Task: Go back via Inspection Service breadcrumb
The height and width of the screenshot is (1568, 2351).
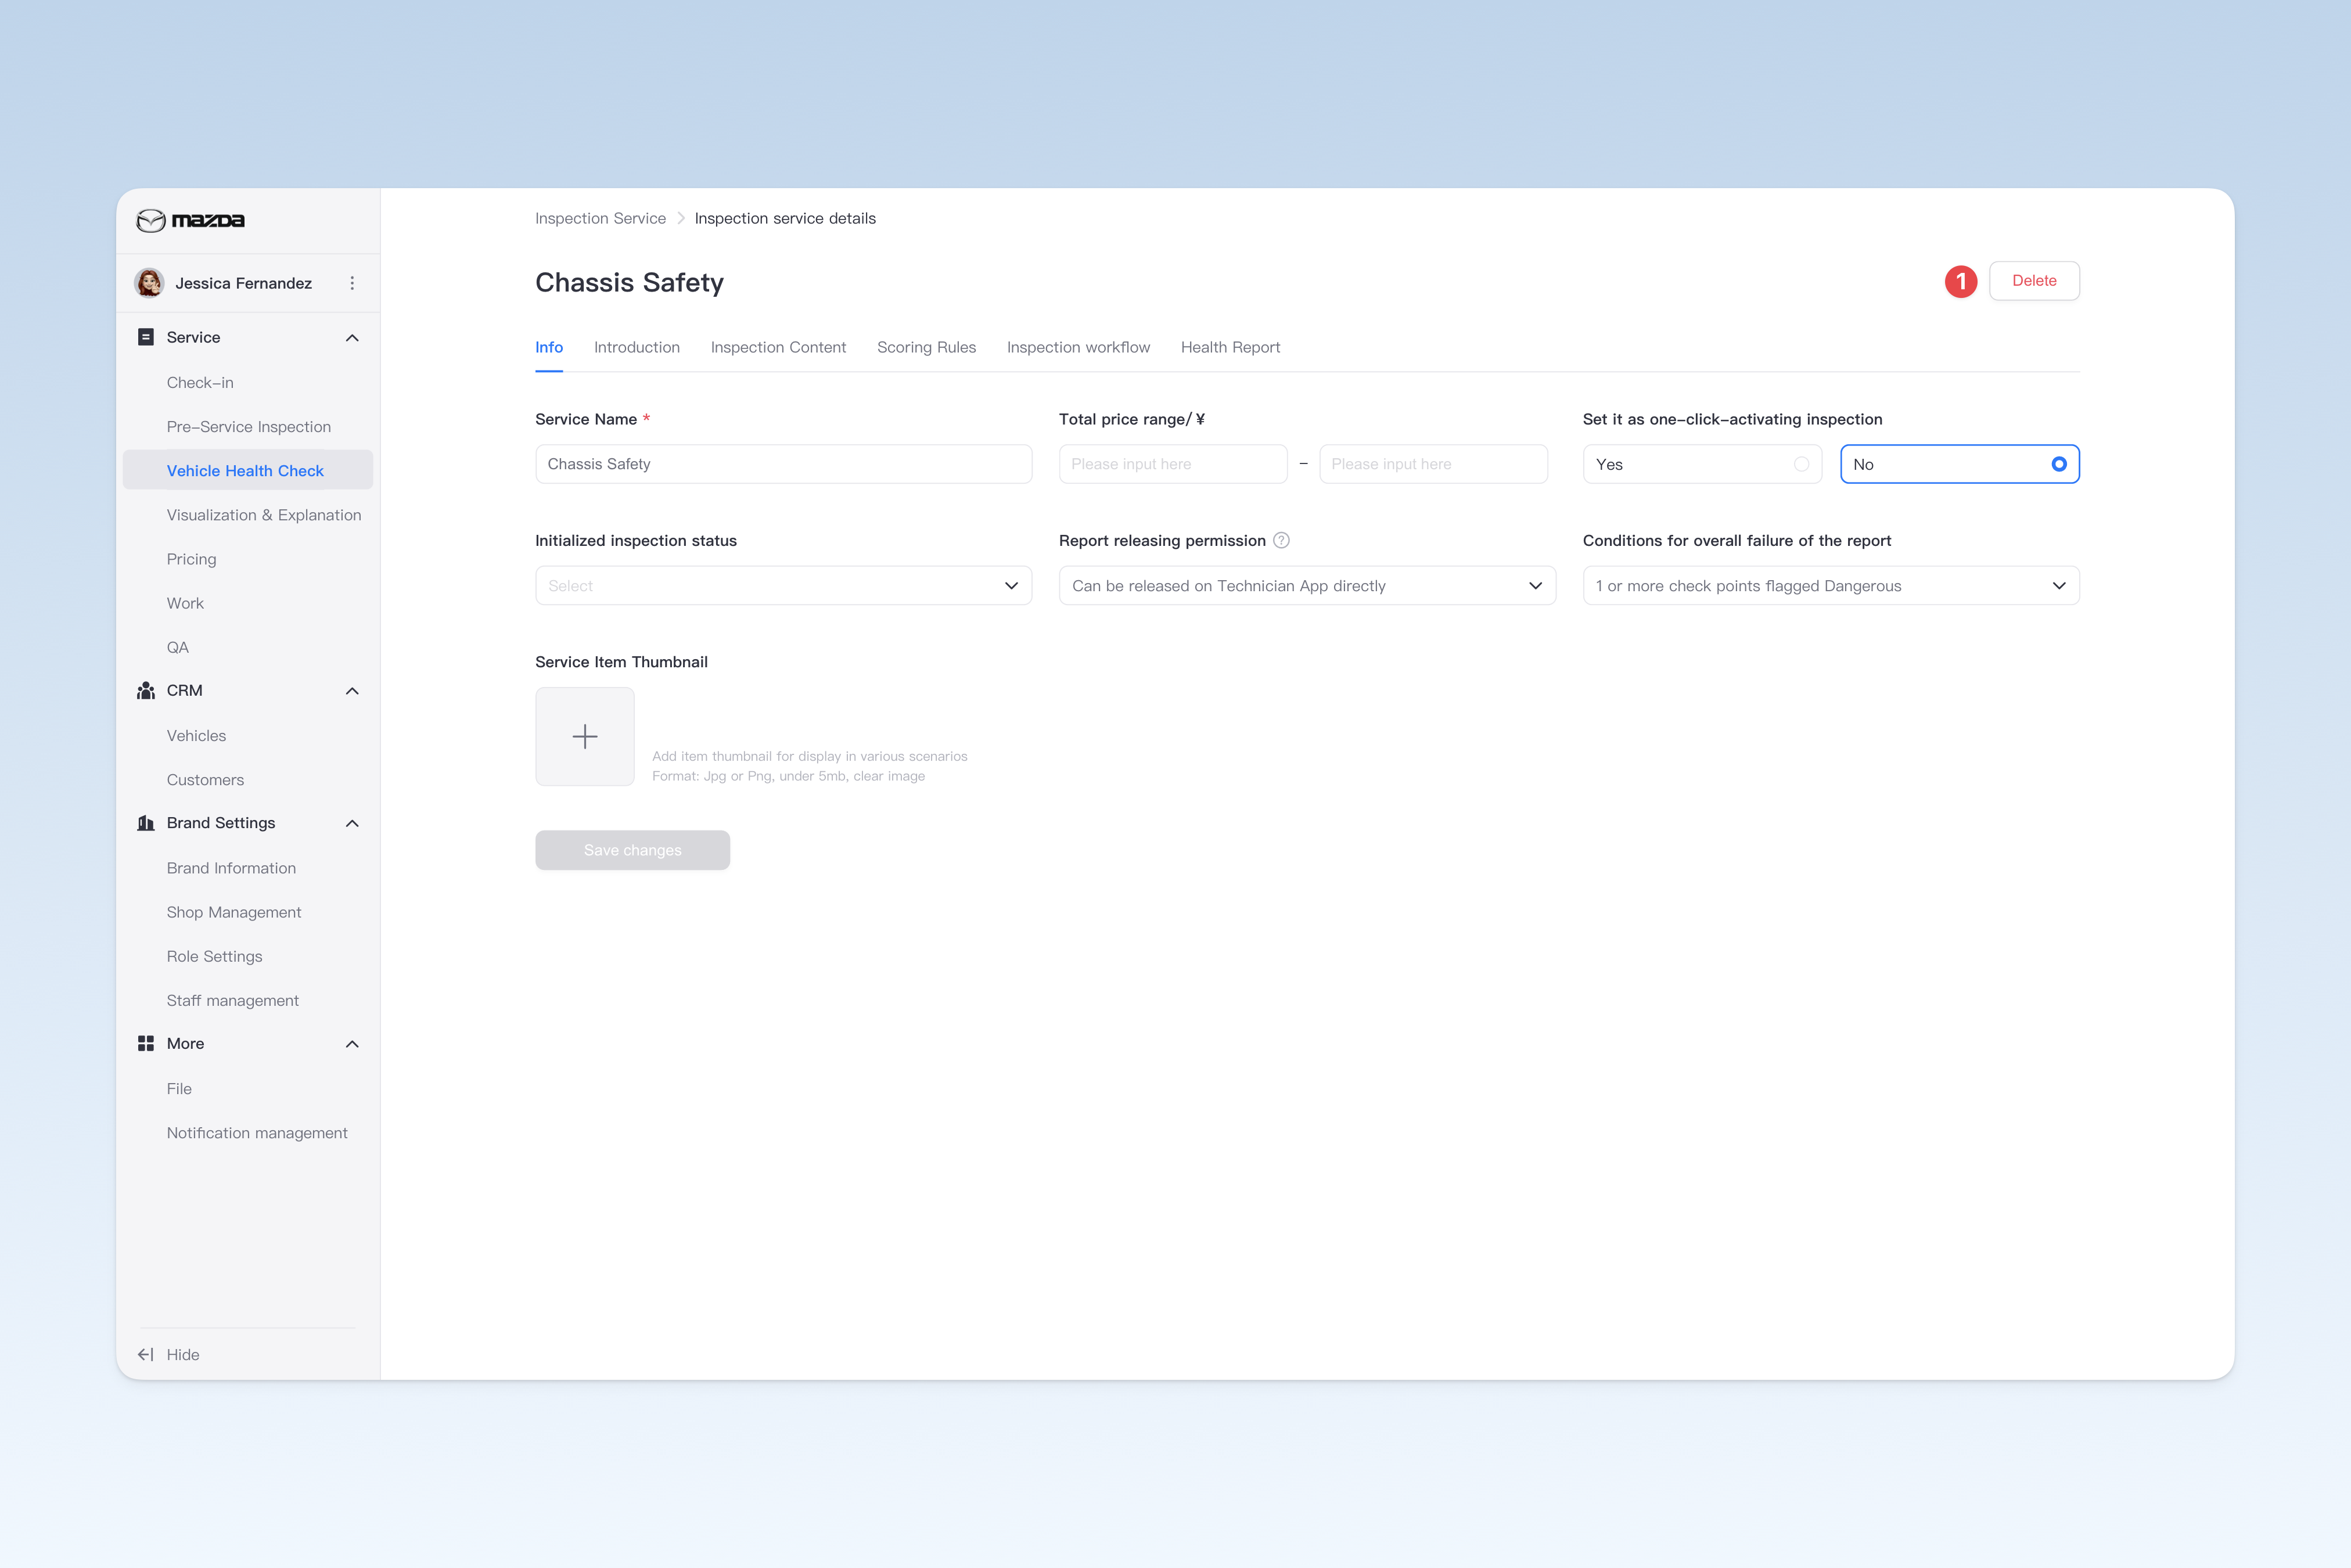Action: [x=600, y=218]
